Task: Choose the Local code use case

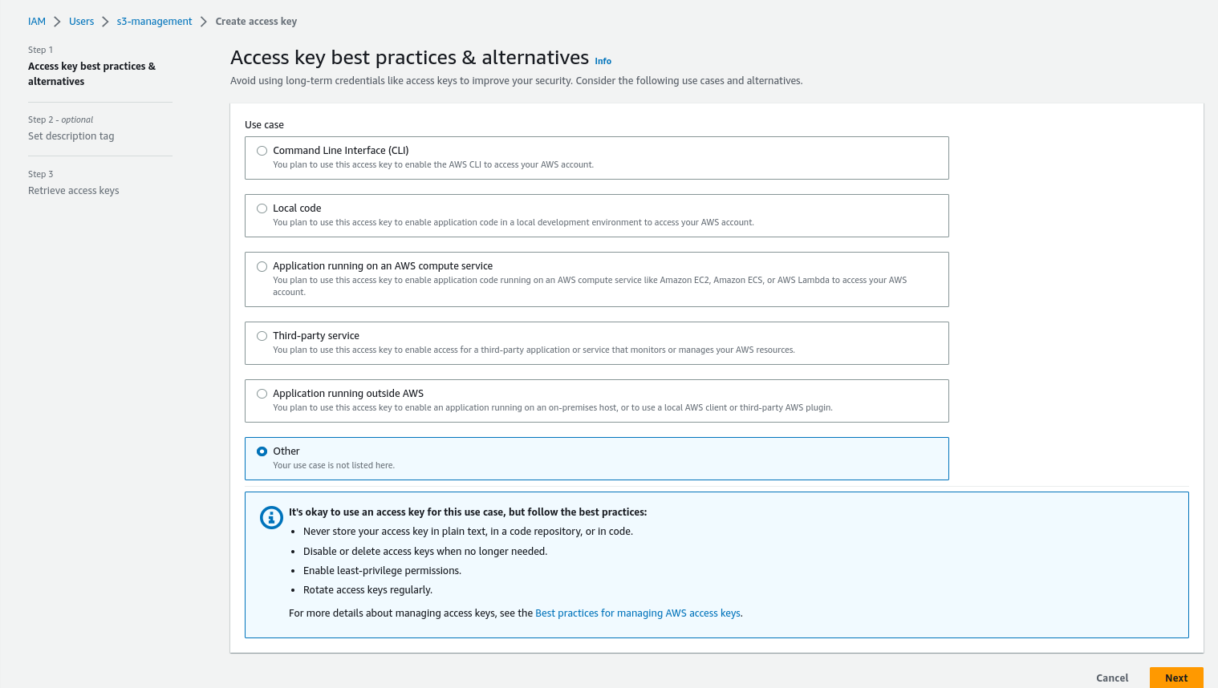Action: tap(262, 208)
